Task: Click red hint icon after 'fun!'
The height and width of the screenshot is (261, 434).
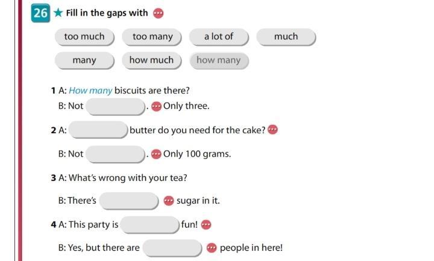Action: 206,224
